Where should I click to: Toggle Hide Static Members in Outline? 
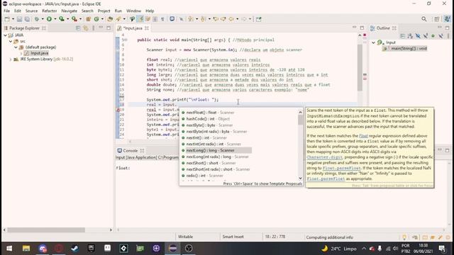[426, 36]
